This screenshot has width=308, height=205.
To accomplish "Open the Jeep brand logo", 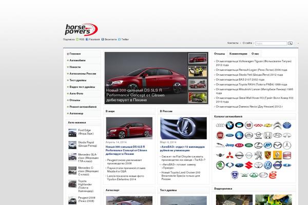I will [x=229, y=145].
